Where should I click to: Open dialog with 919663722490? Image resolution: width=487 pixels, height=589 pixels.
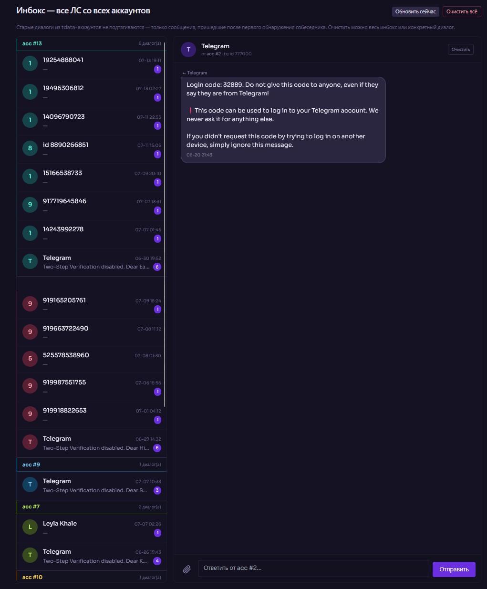(92, 332)
